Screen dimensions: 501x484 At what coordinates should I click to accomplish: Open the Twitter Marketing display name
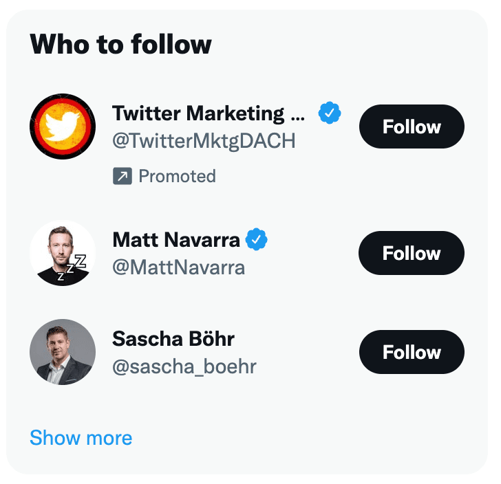coord(198,113)
